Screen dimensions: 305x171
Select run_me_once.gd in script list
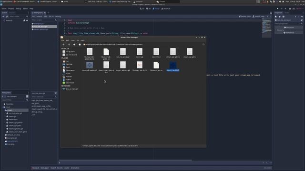[x=44, y=27]
